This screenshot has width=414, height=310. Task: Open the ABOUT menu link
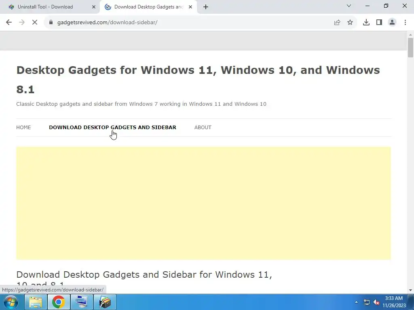coord(203,127)
